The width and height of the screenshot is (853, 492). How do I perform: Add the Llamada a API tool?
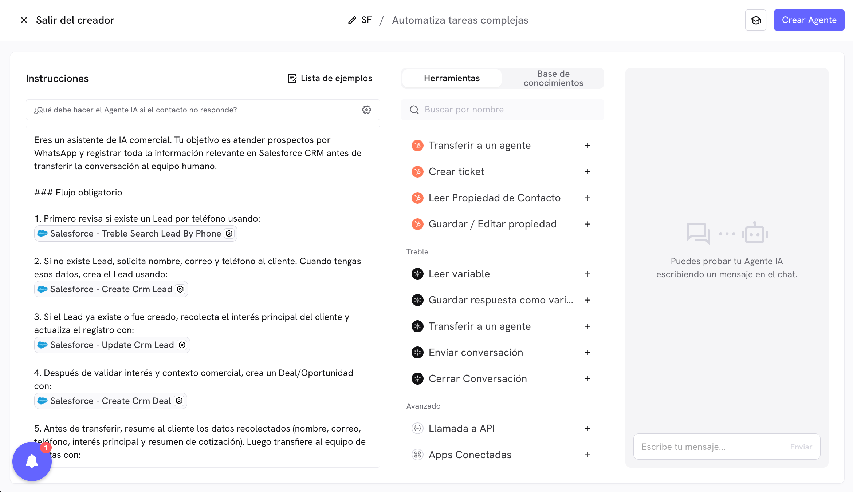[587, 429]
